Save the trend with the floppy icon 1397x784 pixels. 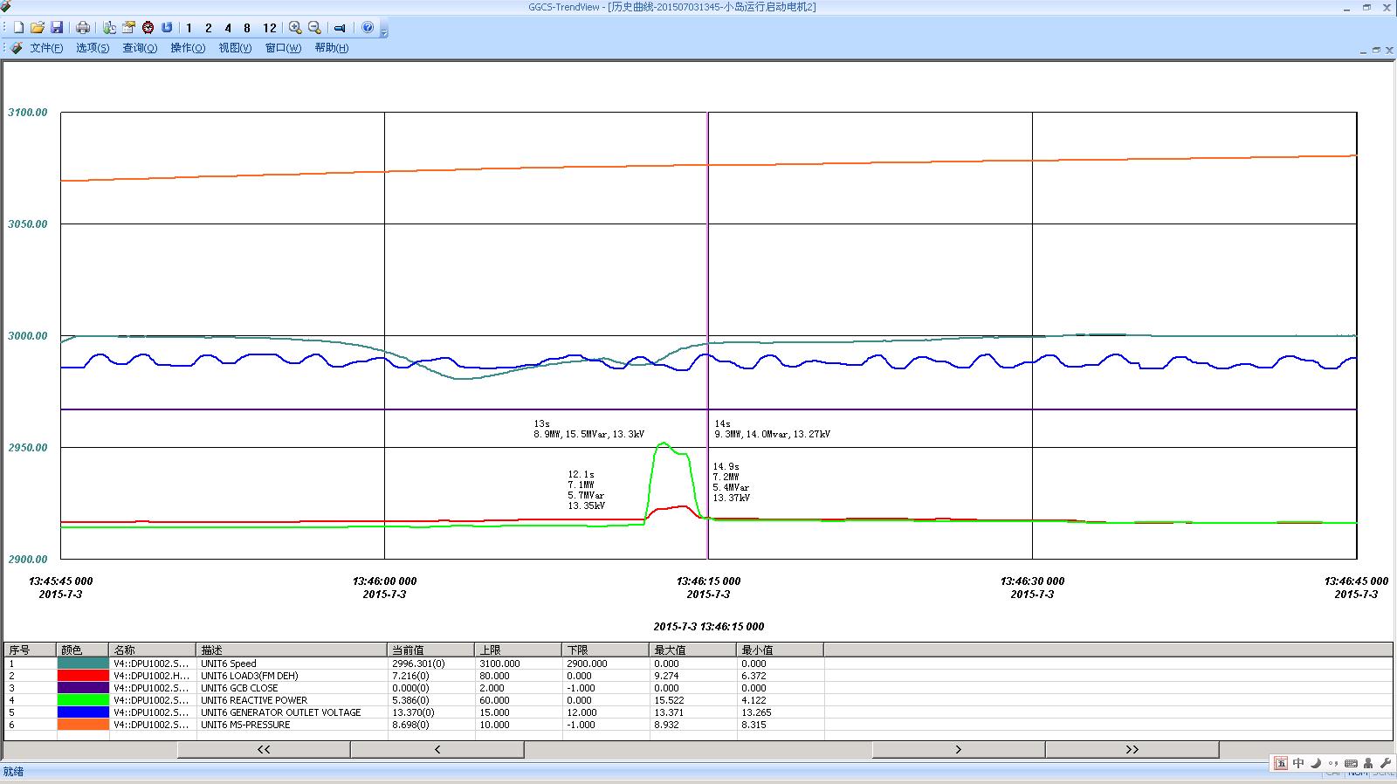[57, 28]
